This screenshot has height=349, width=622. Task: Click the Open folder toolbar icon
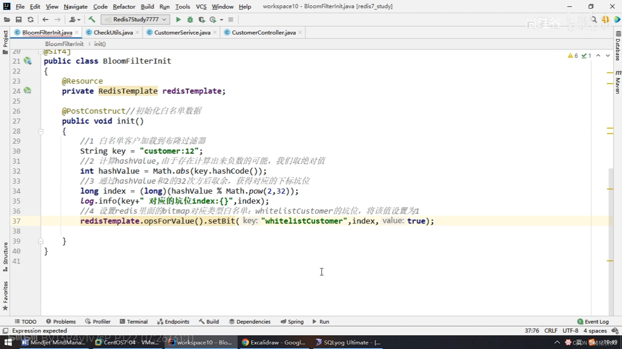7,20
